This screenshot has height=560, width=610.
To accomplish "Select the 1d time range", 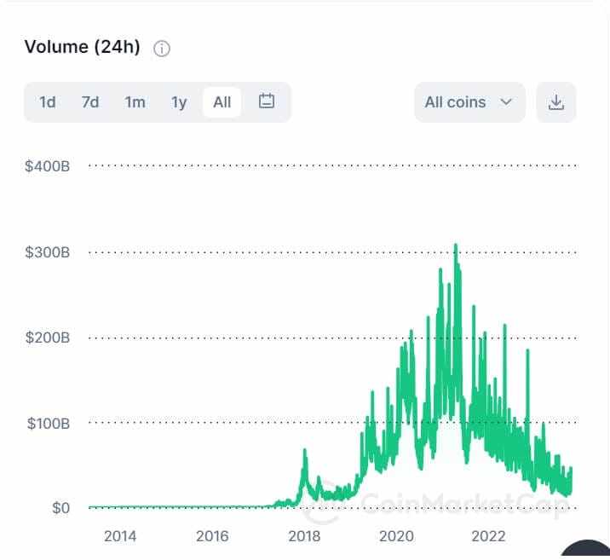I will click(48, 102).
